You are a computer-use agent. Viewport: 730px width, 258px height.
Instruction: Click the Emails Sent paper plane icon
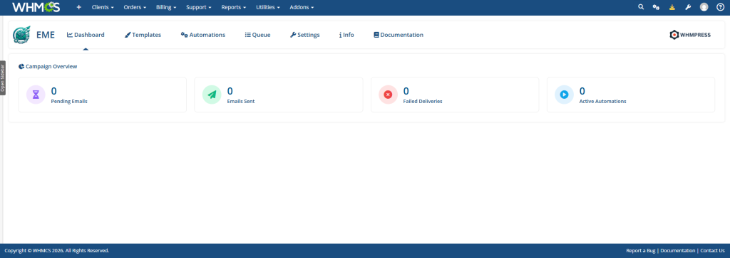point(212,95)
